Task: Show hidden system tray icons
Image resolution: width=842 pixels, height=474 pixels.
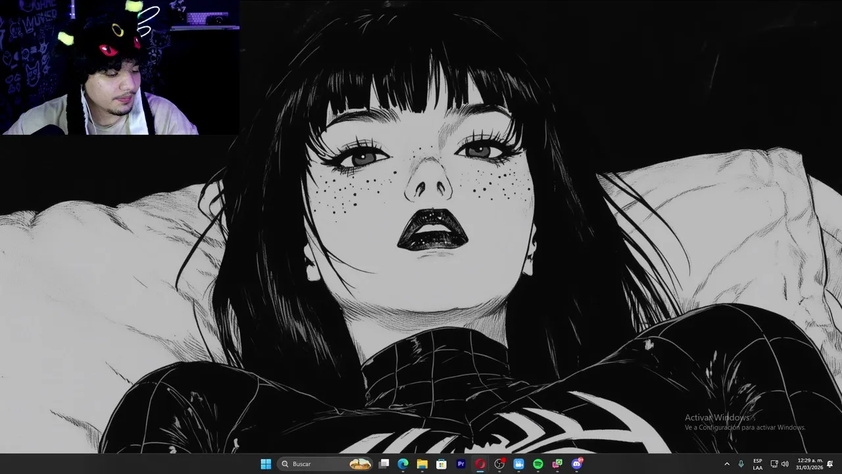Action: click(x=727, y=464)
